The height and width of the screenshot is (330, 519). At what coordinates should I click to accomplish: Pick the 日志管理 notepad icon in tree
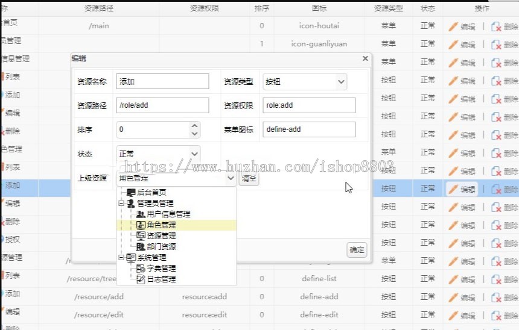141,279
